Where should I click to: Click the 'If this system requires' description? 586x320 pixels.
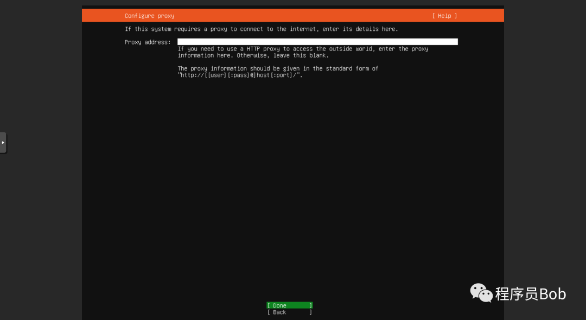point(261,29)
